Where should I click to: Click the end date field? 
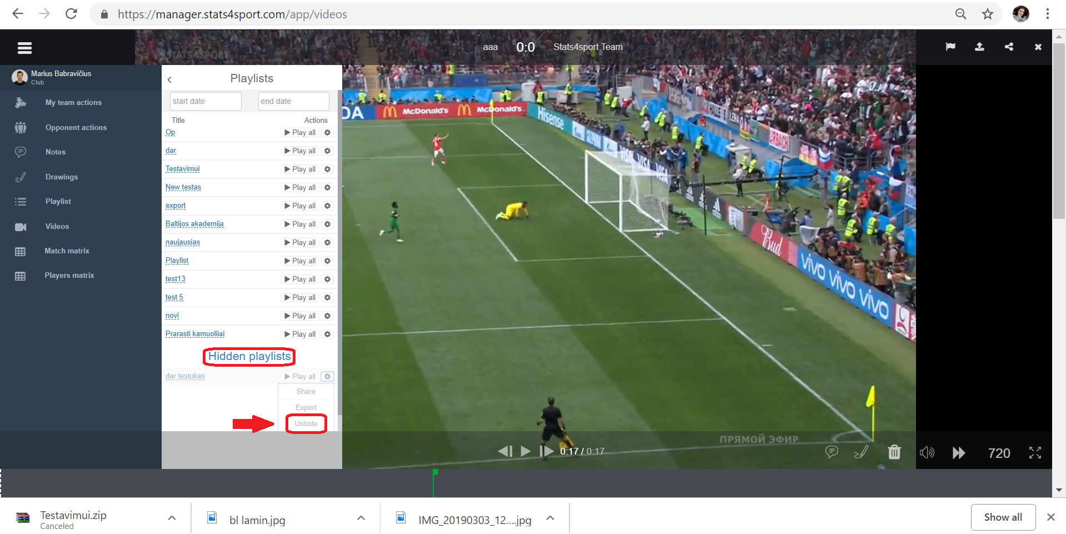pos(294,101)
